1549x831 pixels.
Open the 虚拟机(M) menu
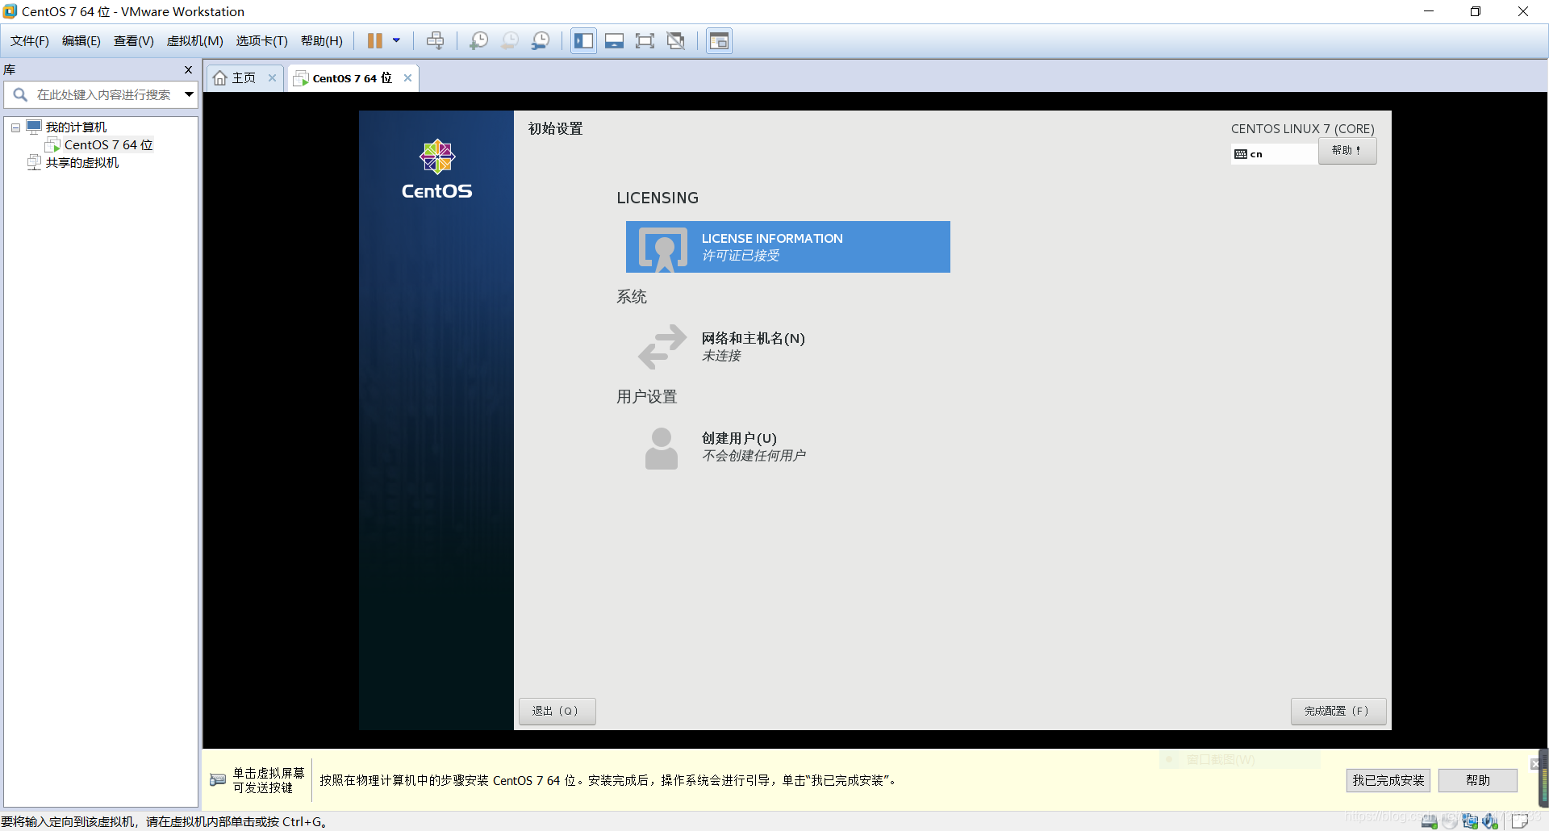195,41
